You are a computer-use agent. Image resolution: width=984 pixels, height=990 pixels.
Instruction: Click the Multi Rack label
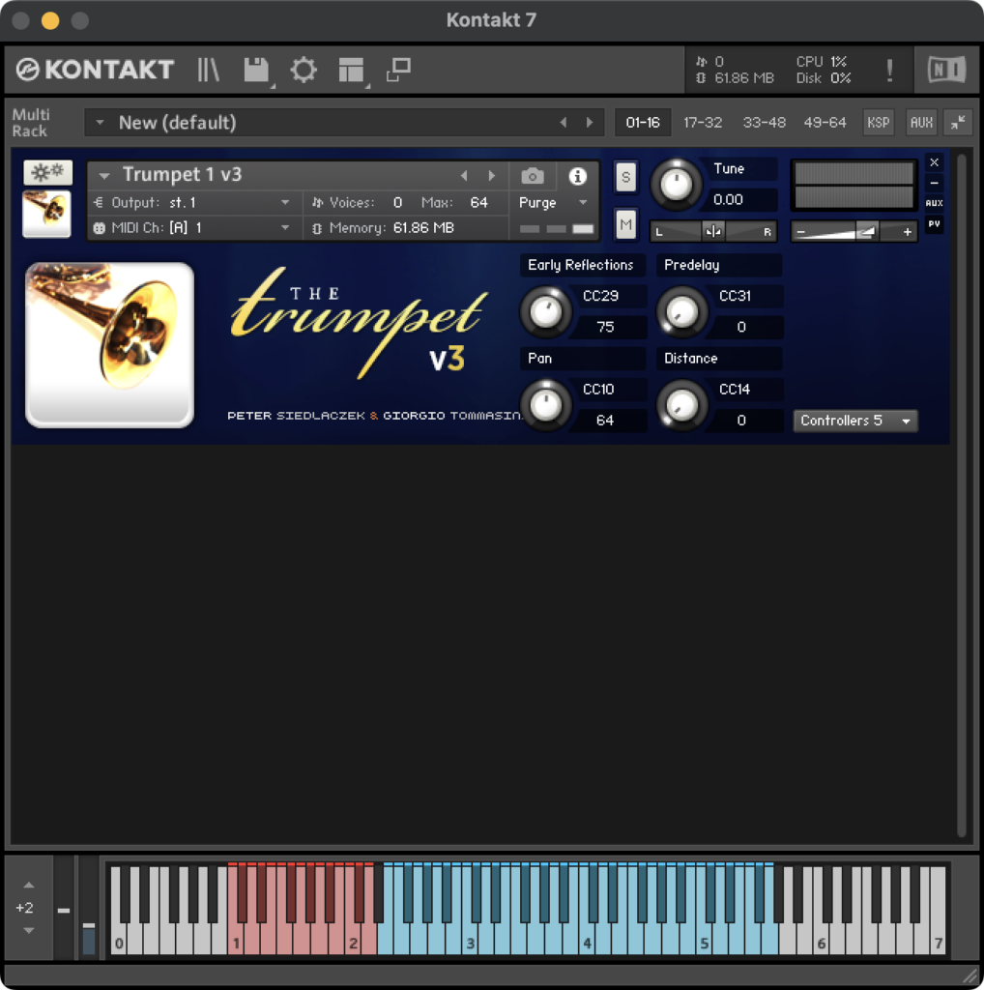[30, 123]
